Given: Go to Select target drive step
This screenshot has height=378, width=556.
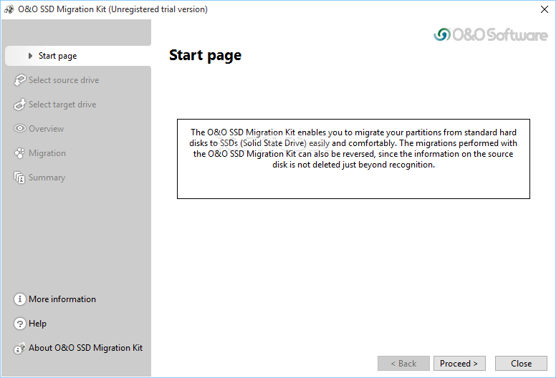Looking at the screenshot, I should point(62,105).
